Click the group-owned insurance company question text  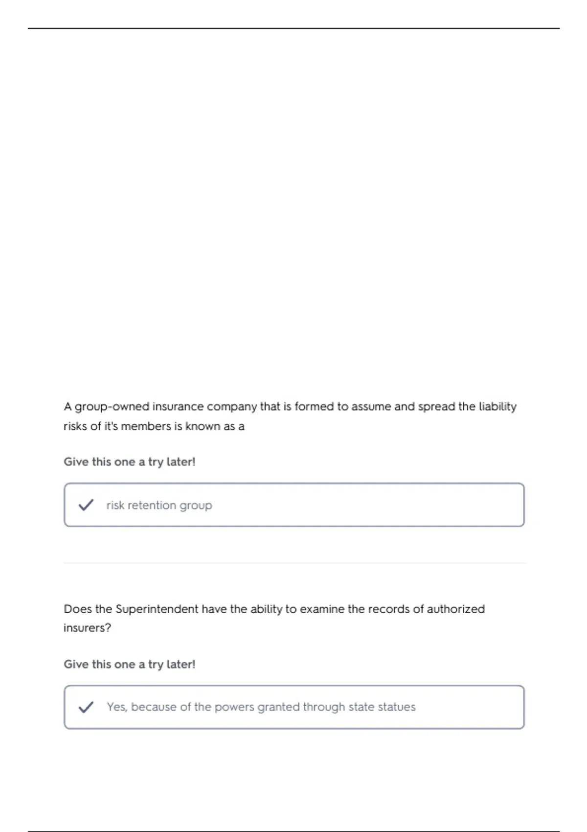point(290,416)
